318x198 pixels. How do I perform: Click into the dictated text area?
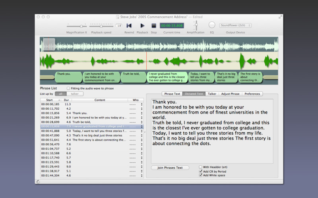[x=212, y=131]
